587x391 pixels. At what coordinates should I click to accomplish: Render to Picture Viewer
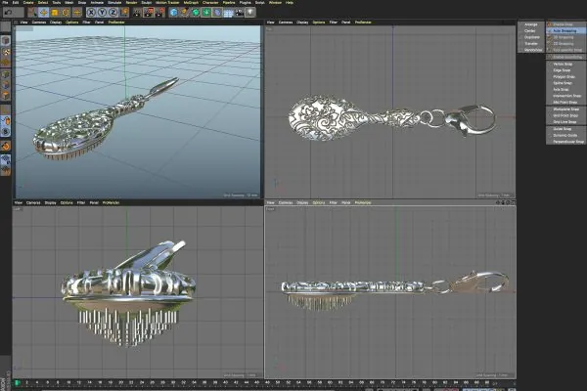click(x=149, y=13)
